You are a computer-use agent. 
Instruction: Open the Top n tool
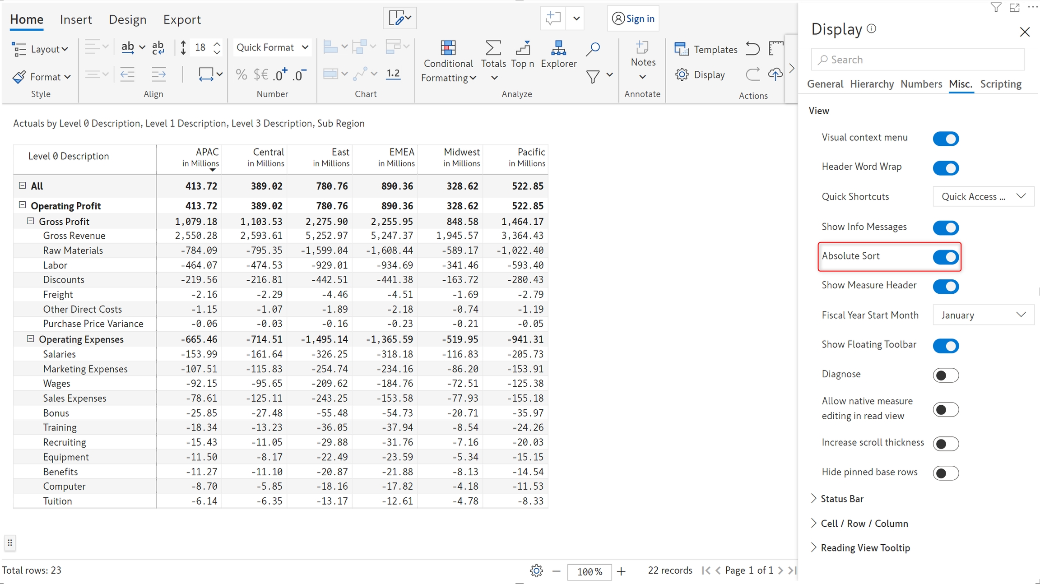(523, 48)
